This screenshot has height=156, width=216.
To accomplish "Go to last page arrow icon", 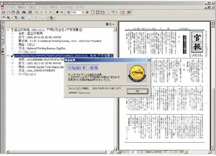I will tap(51, 12).
